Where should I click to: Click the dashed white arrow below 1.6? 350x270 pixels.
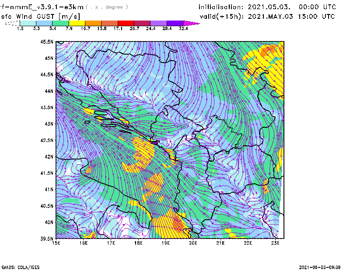[x=12, y=23]
